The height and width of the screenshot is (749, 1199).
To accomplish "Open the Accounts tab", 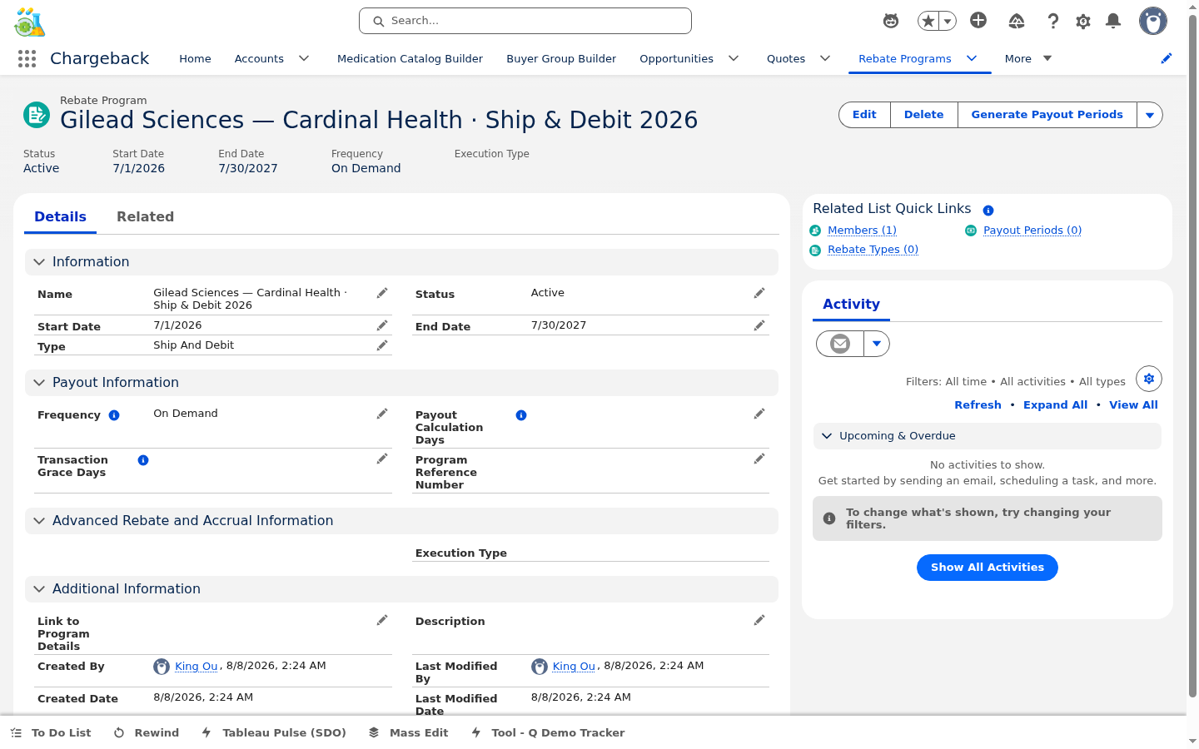I will (259, 58).
